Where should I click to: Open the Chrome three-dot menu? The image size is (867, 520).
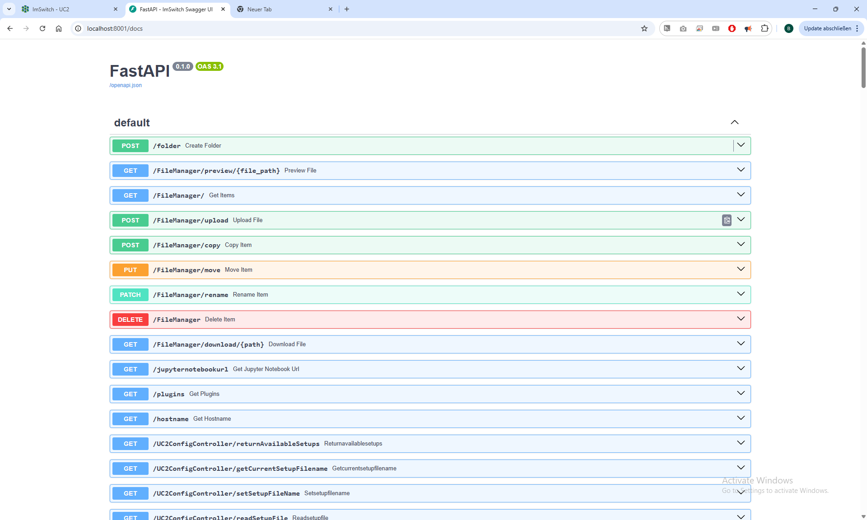857,28
